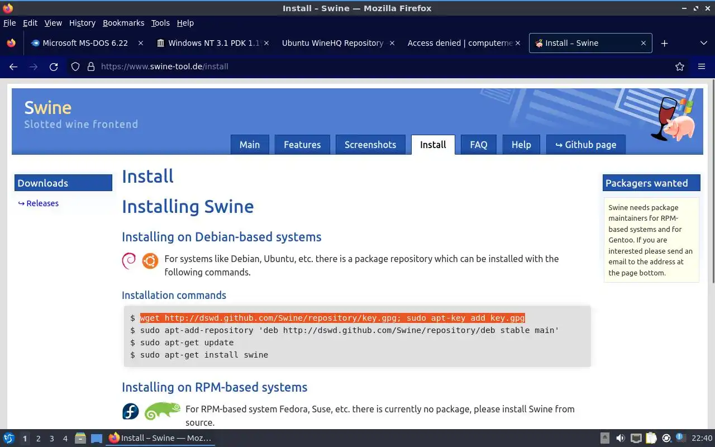Screen dimensions: 715x447
Task: Click the panel clock showing 22:40
Action: [702, 438]
